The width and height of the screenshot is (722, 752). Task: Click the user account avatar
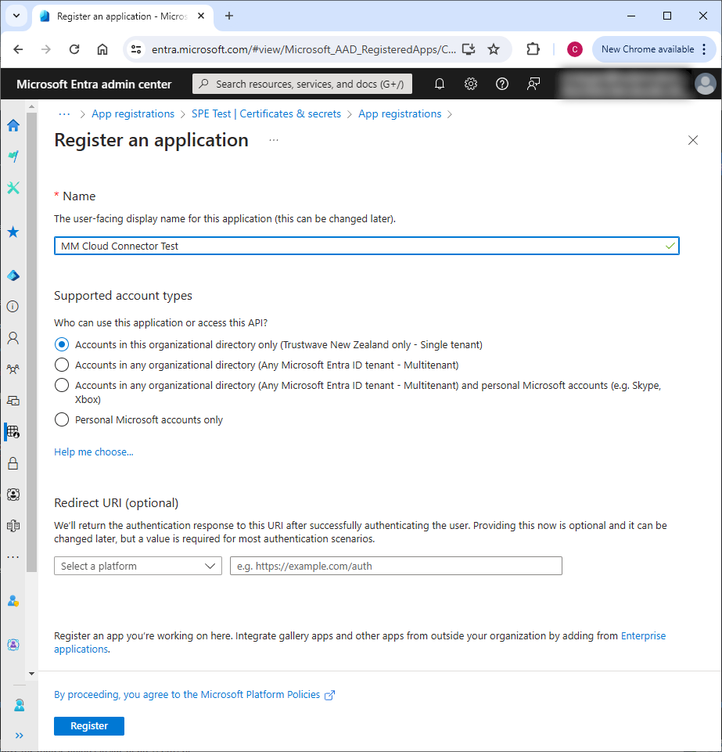705,84
